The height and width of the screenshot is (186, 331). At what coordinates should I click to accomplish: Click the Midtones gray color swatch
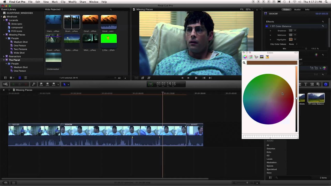(x=291, y=35)
